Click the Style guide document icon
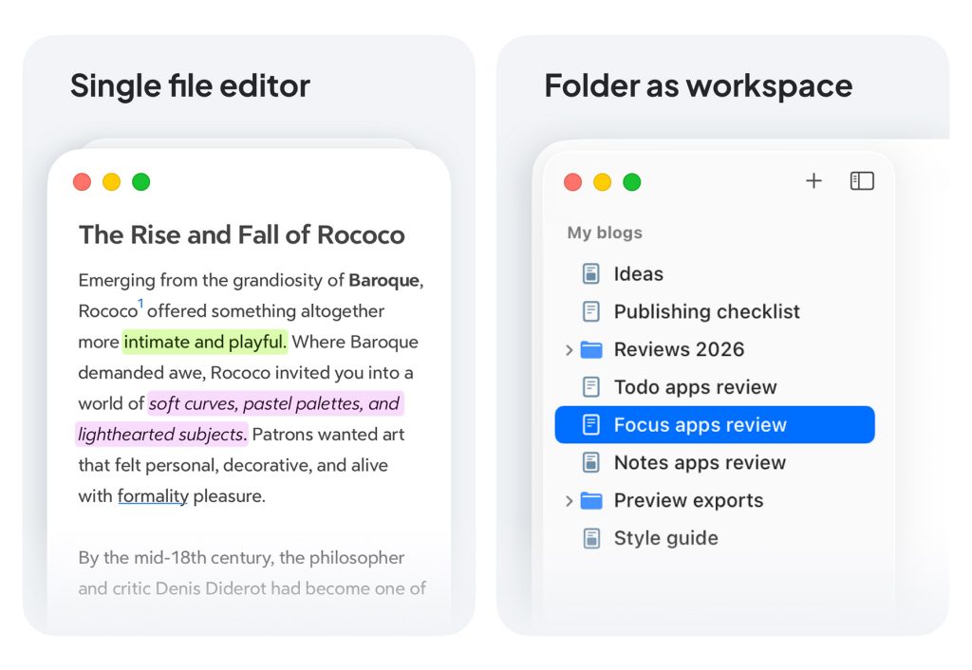Viewport: 972px width, 670px height. [591, 538]
